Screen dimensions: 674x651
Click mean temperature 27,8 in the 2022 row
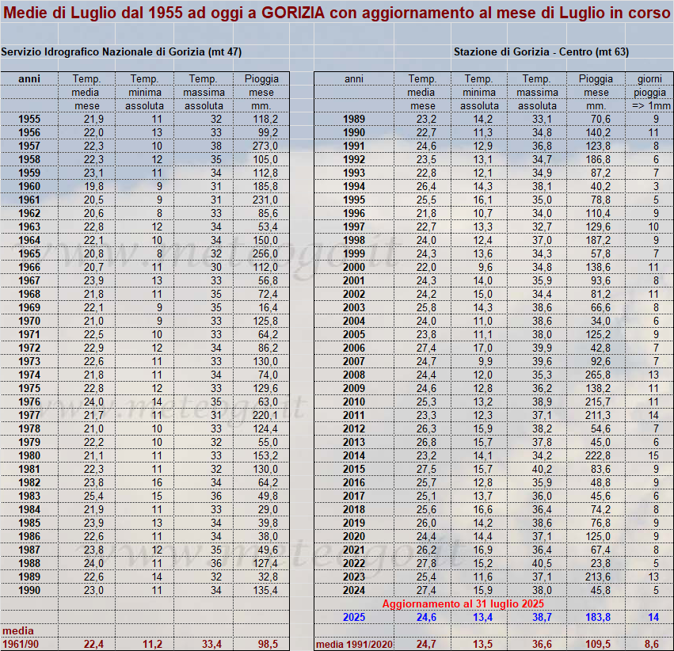426,563
